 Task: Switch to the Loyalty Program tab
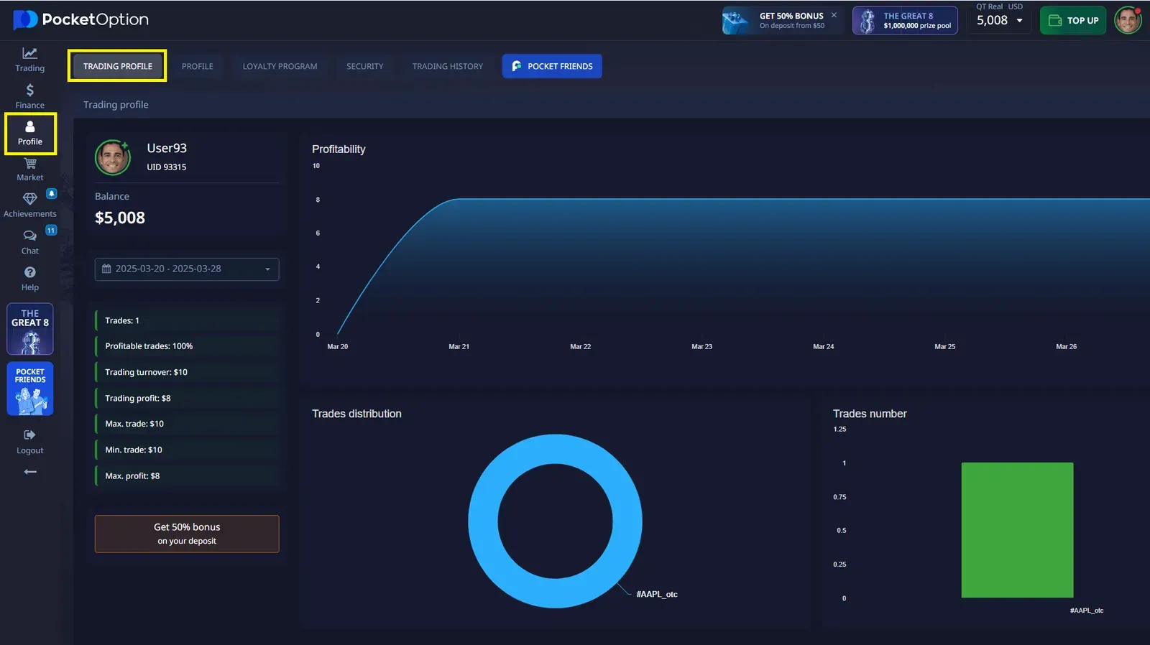280,66
